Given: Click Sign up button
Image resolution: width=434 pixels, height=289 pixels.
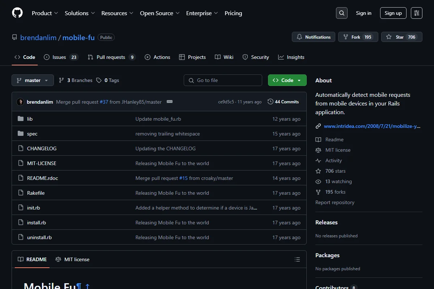Looking at the screenshot, I should coord(393,13).
